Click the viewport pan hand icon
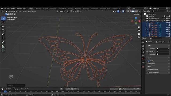The height and width of the screenshot is (96, 171). 139,30
